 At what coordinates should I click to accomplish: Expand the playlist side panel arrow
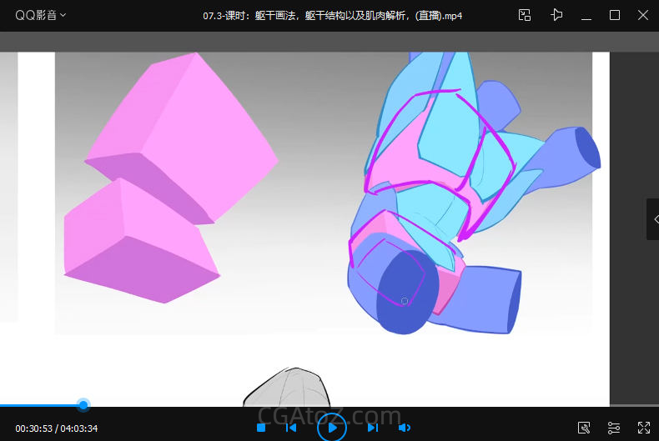[x=652, y=218]
